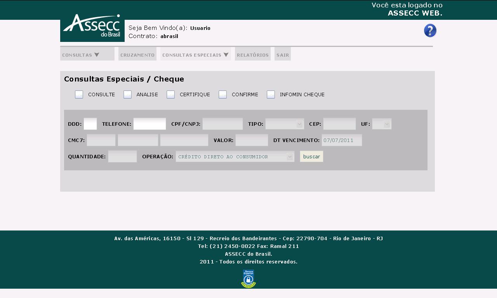Click the 'Usuario' username text
This screenshot has width=497, height=298.
pos(200,28)
